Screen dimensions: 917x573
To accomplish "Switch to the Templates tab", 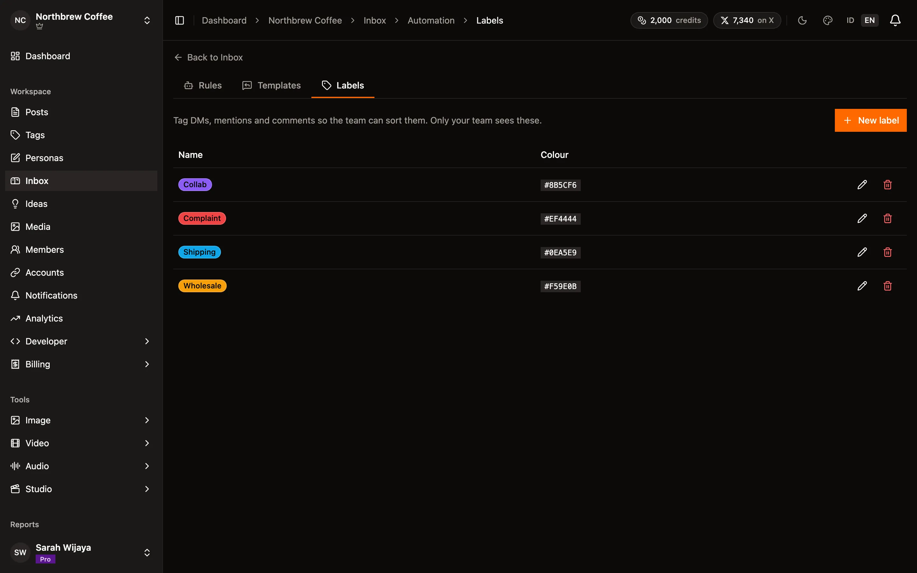I will [271, 85].
